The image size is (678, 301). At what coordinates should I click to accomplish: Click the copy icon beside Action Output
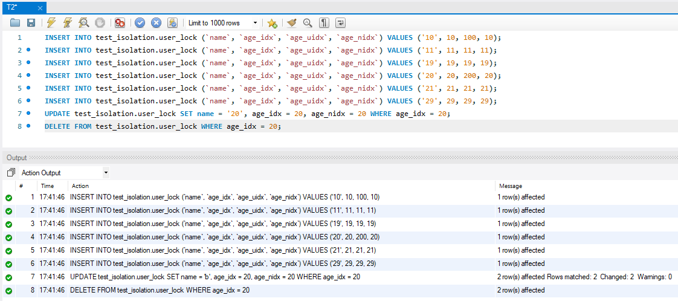click(11, 172)
